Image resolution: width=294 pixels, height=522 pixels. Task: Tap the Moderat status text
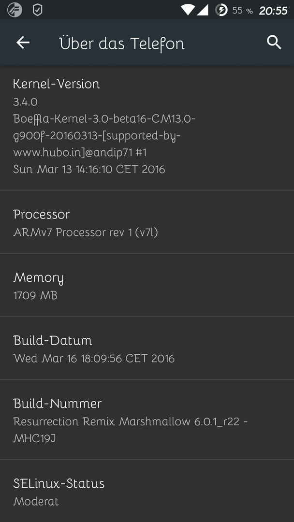[x=36, y=501]
